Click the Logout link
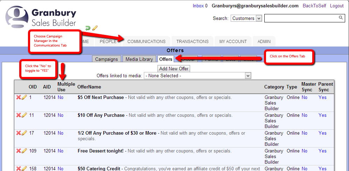This screenshot has height=171, width=349. point(337,6)
